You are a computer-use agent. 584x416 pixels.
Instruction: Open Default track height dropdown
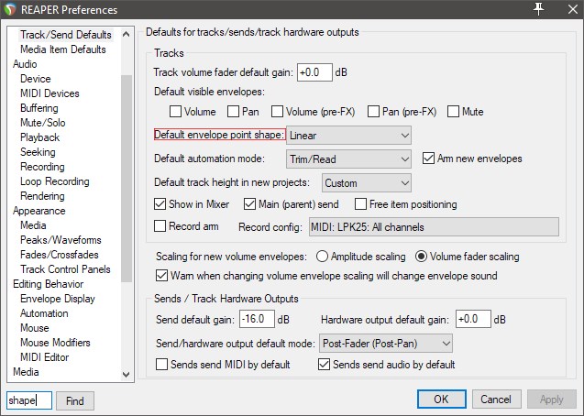coord(367,183)
